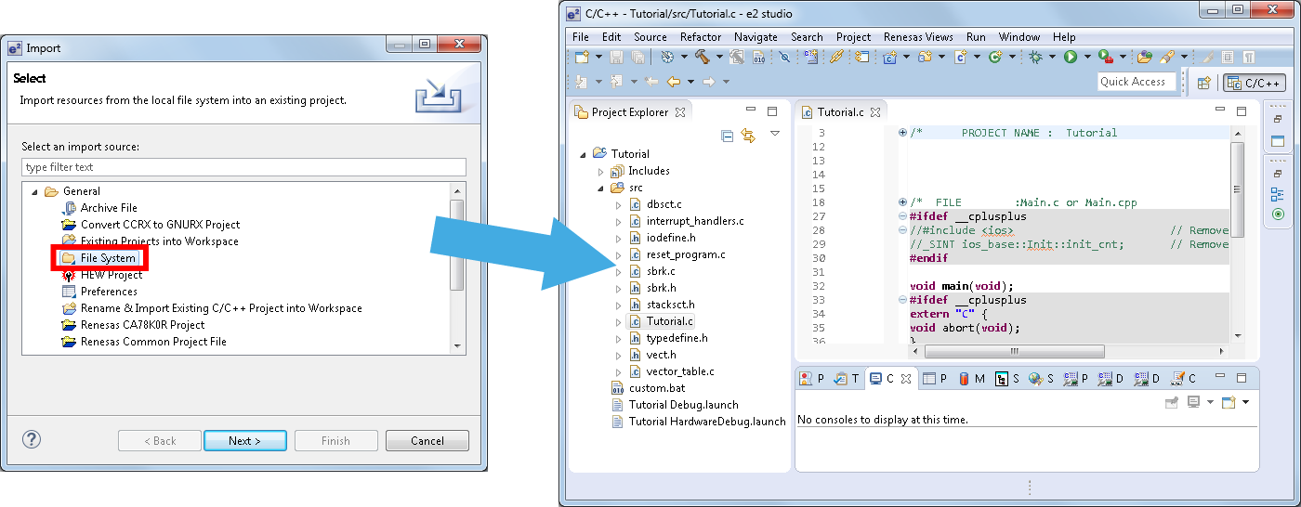Click the Open Perspective icon
Screen dimensions: 1301x507
[x=1203, y=83]
